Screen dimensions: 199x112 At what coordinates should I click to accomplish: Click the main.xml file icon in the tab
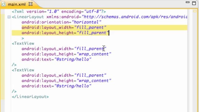pyautogui.click(x=3, y=4)
